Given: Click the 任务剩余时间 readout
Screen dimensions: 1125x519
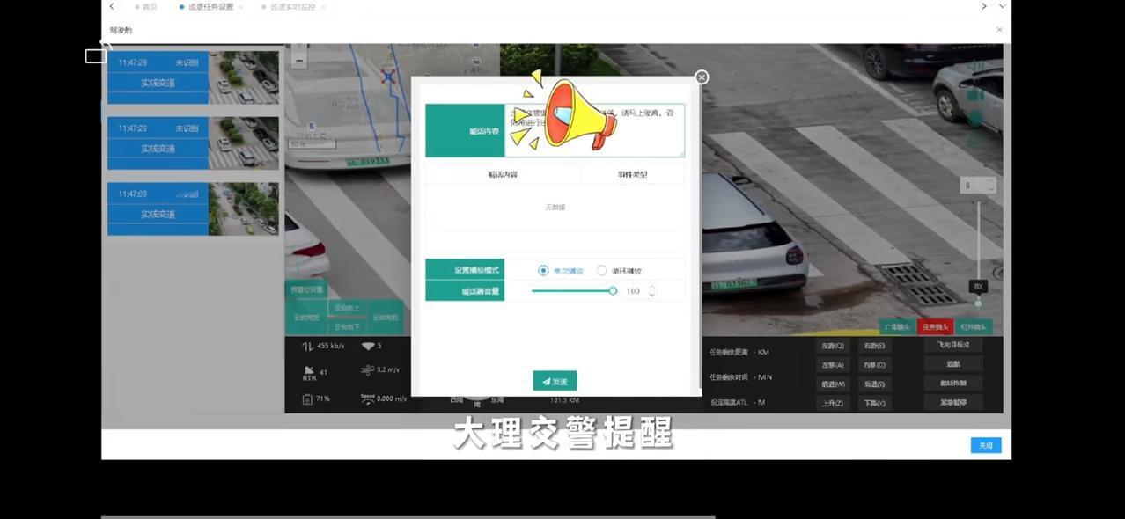Looking at the screenshot, I should (x=740, y=377).
